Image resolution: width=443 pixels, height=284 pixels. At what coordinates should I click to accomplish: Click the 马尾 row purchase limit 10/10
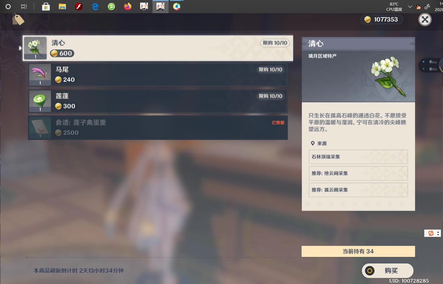pyautogui.click(x=270, y=70)
